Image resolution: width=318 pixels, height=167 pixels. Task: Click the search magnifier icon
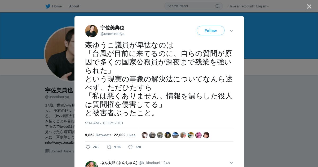click(217, 6)
